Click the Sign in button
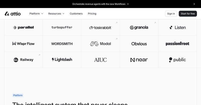The image size is (201, 105). [171, 14]
